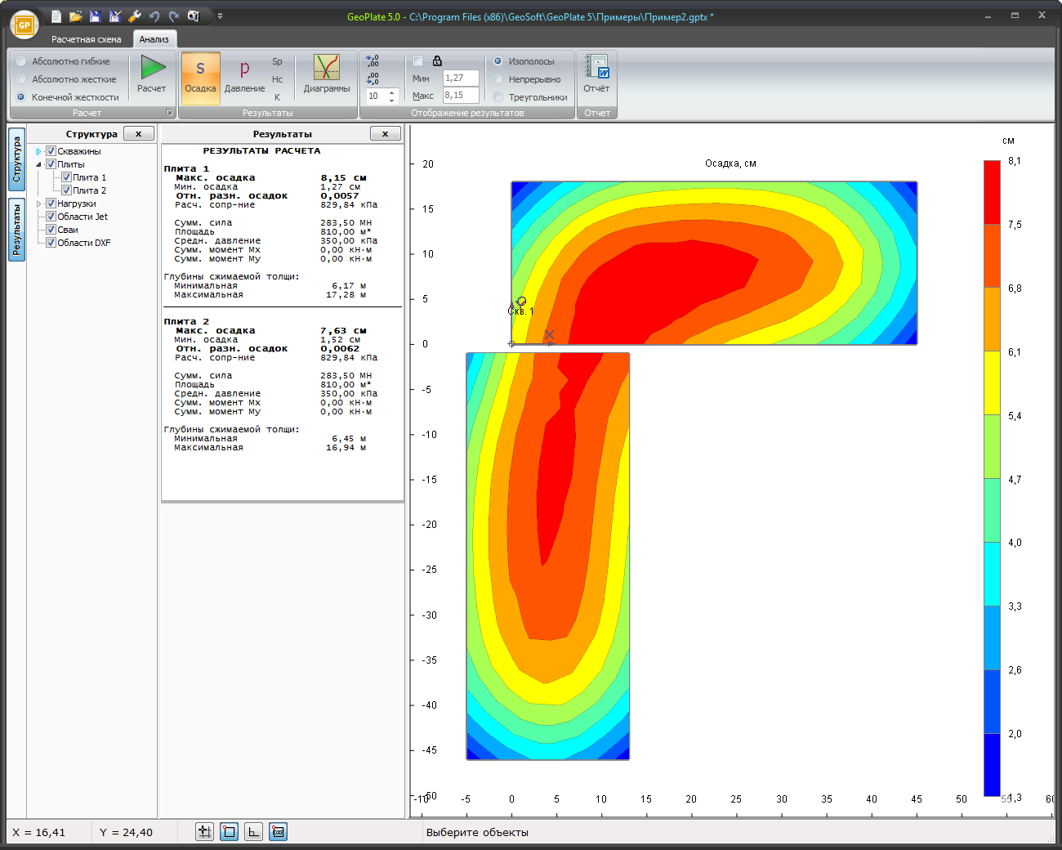Select Абсолютно жесткие radio option
The image size is (1062, 850).
tap(66, 79)
